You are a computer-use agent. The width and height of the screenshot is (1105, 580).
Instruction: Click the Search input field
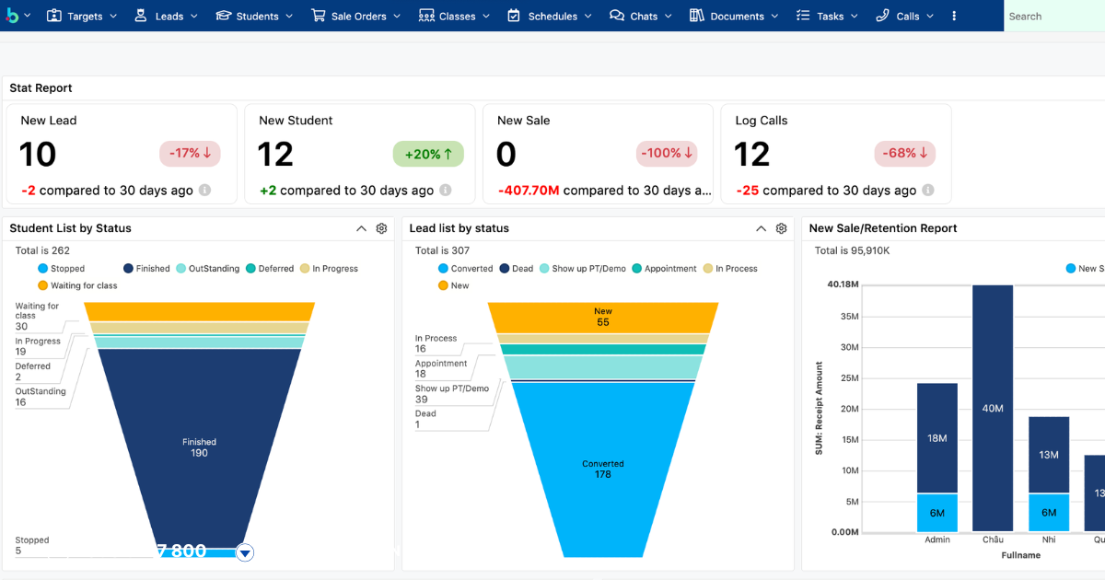[1054, 16]
